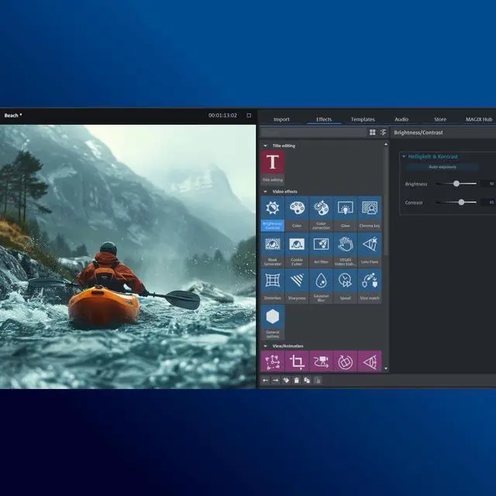The width and height of the screenshot is (496, 496).
Task: Select the VEGAS Video Stabilization effect
Action: [x=345, y=250]
